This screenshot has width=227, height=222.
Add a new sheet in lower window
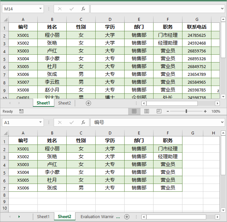[x=127, y=217]
